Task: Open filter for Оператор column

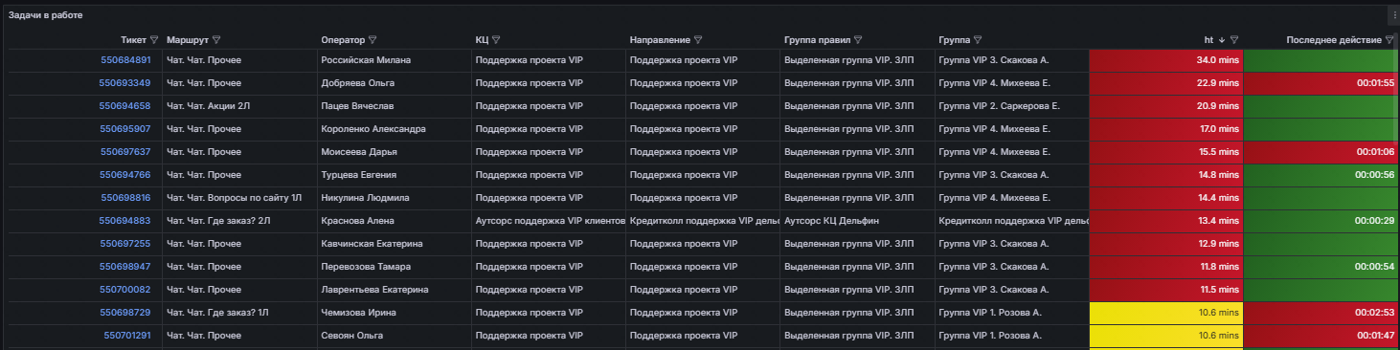Action: pyautogui.click(x=373, y=40)
